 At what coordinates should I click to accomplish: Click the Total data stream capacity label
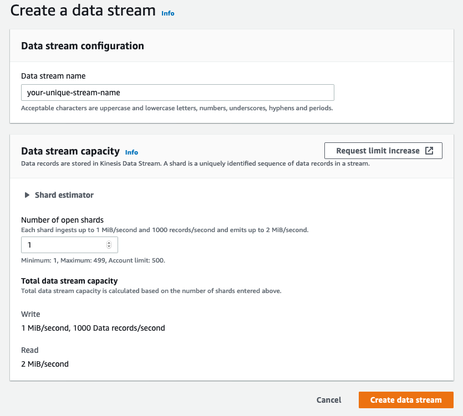click(68, 281)
